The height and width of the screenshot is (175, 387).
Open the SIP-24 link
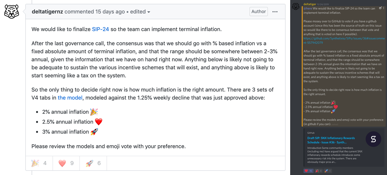tap(100, 29)
